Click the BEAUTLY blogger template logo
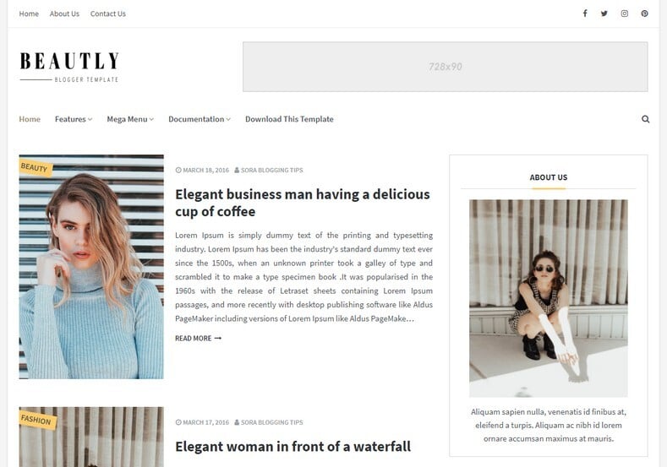Image resolution: width=667 pixels, height=467 pixels. pyautogui.click(x=69, y=67)
